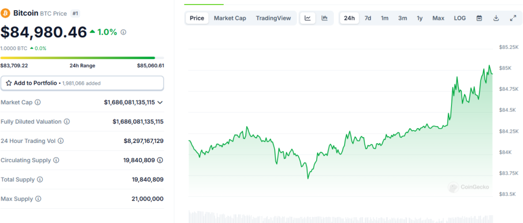Switch to candlestick chart view icon
The width and height of the screenshot is (523, 223).
pos(324,18)
